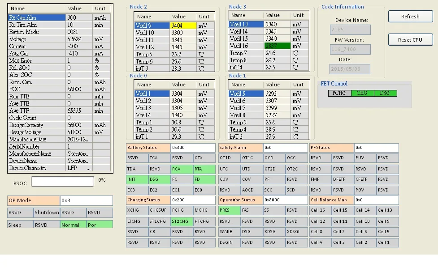Click the PRES operation status flag
Image resolution: width=438 pixels, height=268 pixels.
(x=229, y=210)
